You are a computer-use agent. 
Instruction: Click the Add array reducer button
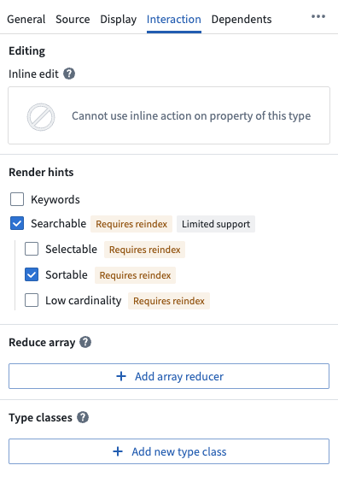[x=169, y=376]
